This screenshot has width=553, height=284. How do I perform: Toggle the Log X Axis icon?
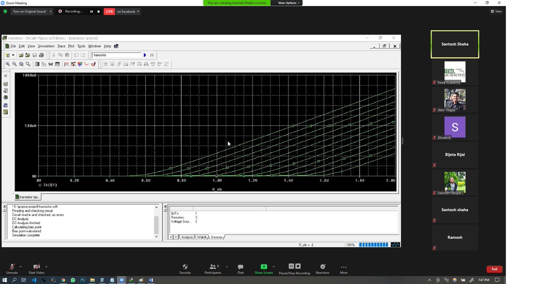tap(37, 64)
